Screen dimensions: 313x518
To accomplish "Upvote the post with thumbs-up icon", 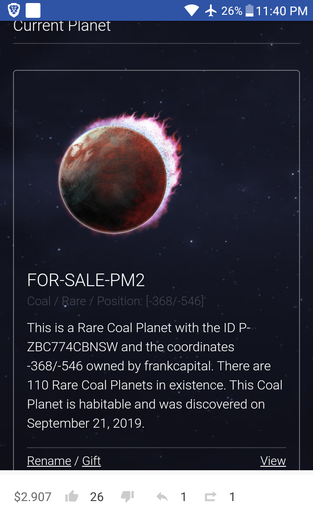I will (71, 497).
